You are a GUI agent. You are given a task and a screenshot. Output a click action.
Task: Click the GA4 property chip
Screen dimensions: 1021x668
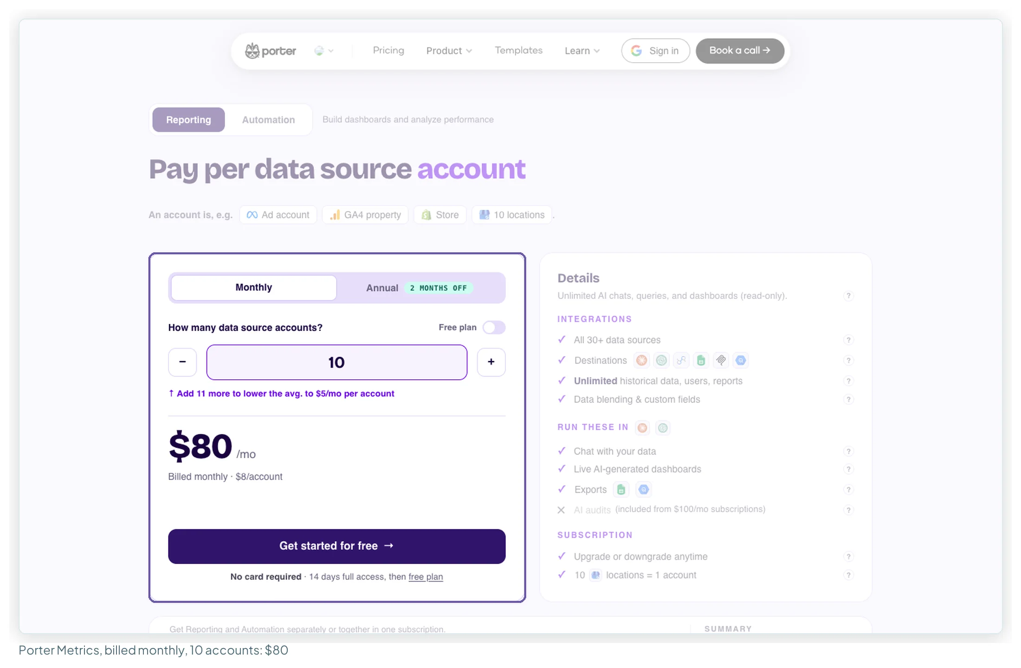365,215
